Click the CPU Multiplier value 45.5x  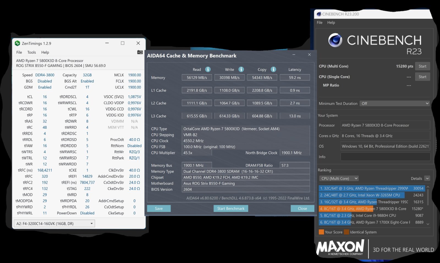197,153
